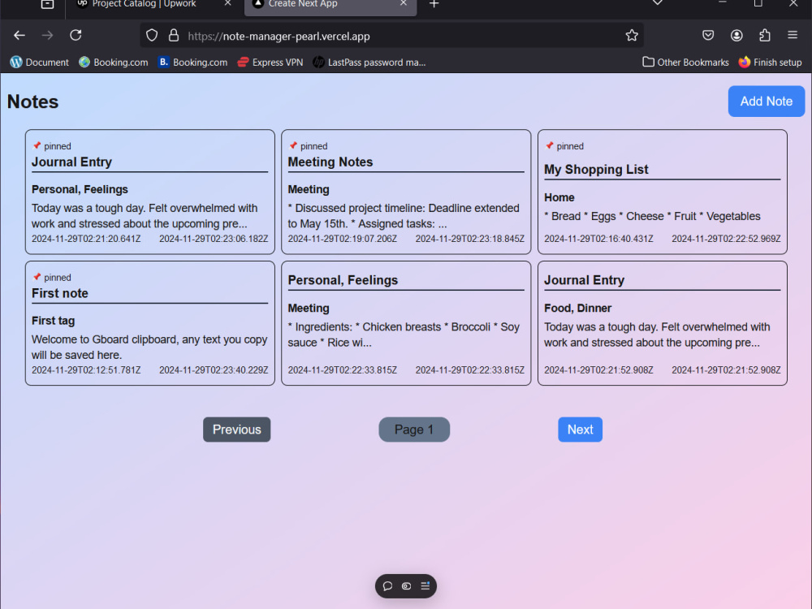This screenshot has height=609, width=812.
Task: Click the list menu icon in floating toolbar
Action: (x=425, y=585)
